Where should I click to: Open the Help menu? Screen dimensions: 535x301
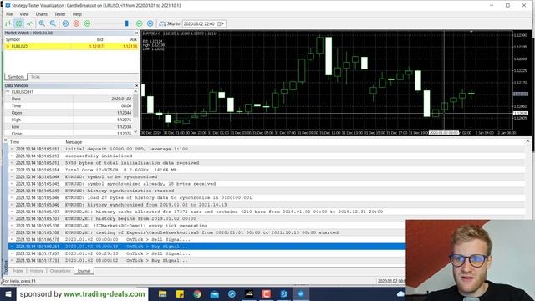click(x=77, y=14)
